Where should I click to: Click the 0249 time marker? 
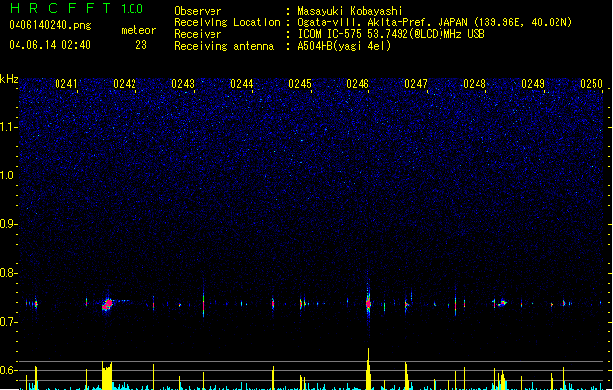533,84
